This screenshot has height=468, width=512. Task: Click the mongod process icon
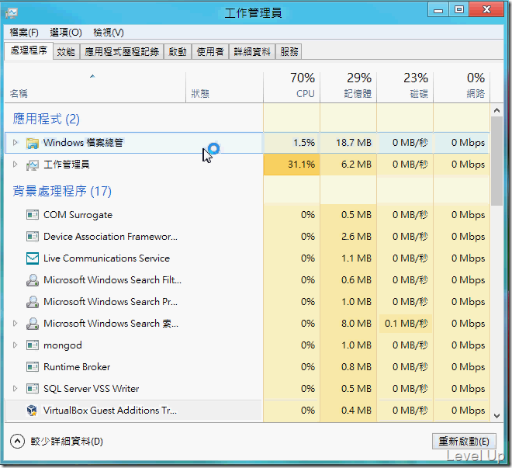tap(33, 345)
